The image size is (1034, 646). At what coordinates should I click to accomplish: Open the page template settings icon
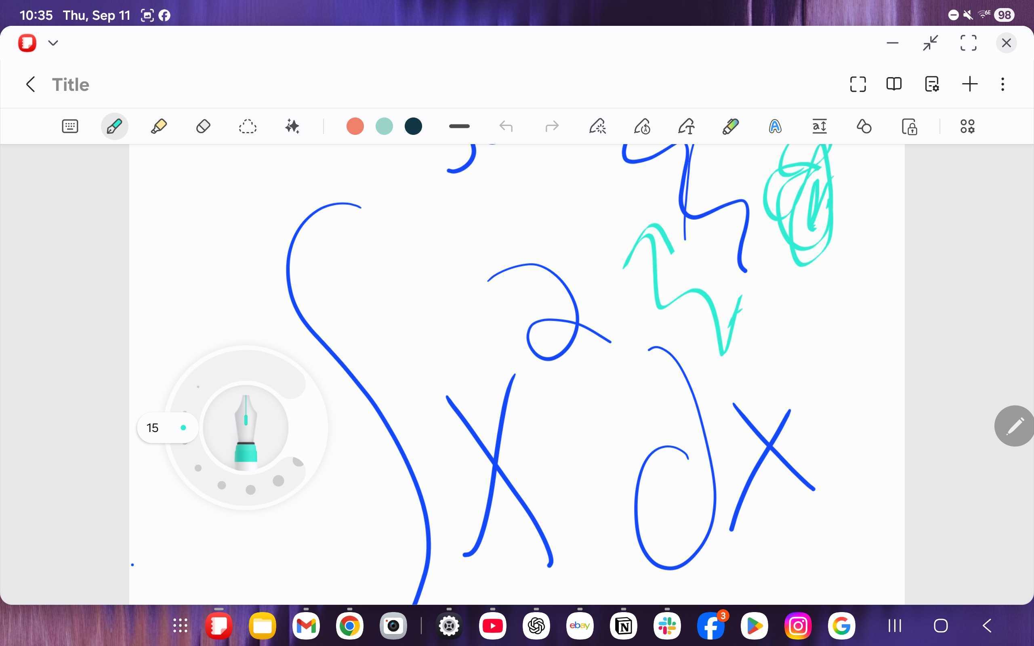click(932, 84)
